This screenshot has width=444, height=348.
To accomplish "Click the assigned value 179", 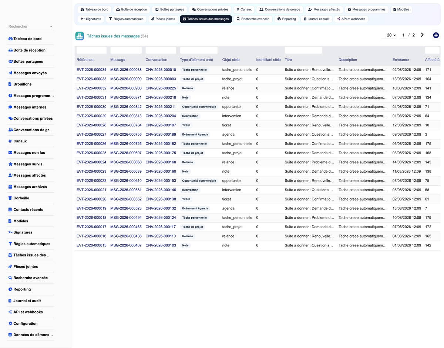I will [x=428, y=218].
